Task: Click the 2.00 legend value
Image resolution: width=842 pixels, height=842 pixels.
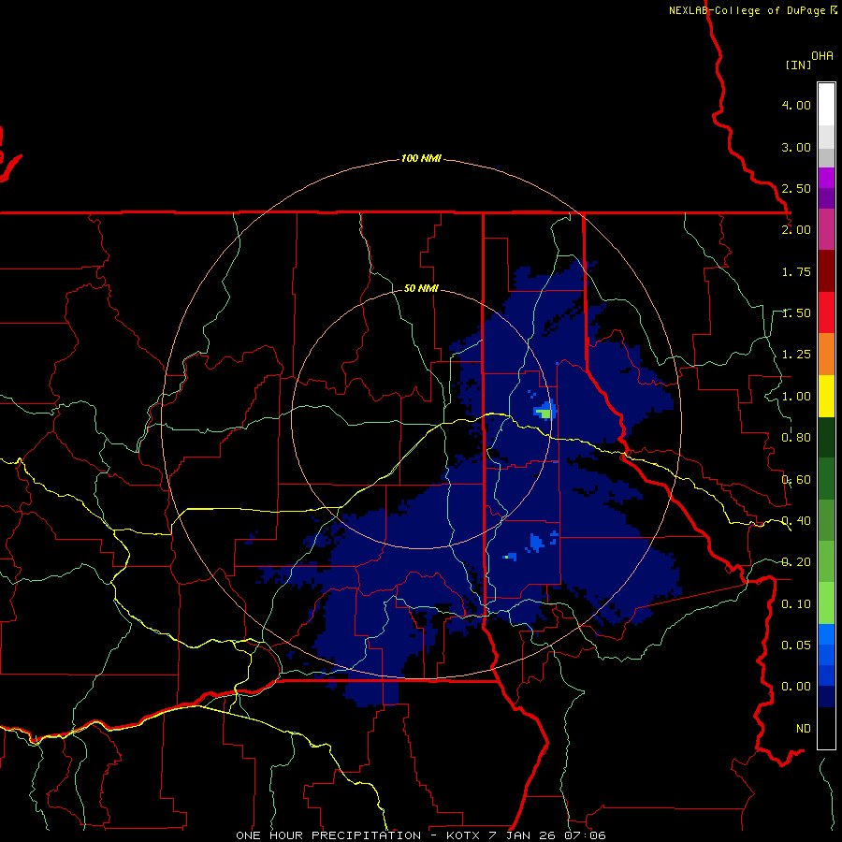Action: tap(796, 230)
